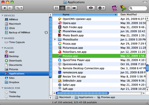Select the Macintosh hard drive in sidebar
Image resolution: width=149 pixels, height=105 pixels.
point(13,24)
